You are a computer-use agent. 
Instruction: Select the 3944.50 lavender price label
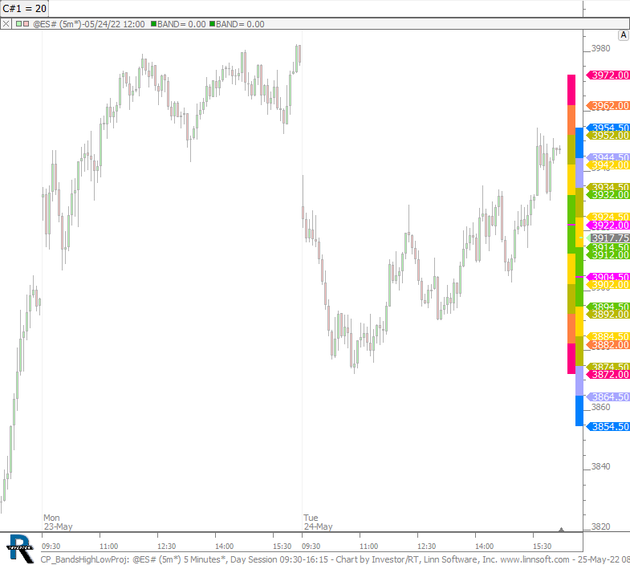(x=608, y=156)
